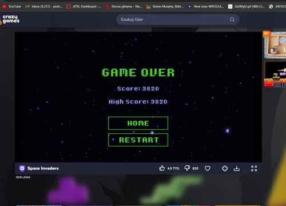Click the report bug icon
Viewport: 286px width, 206px height.
(x=225, y=168)
